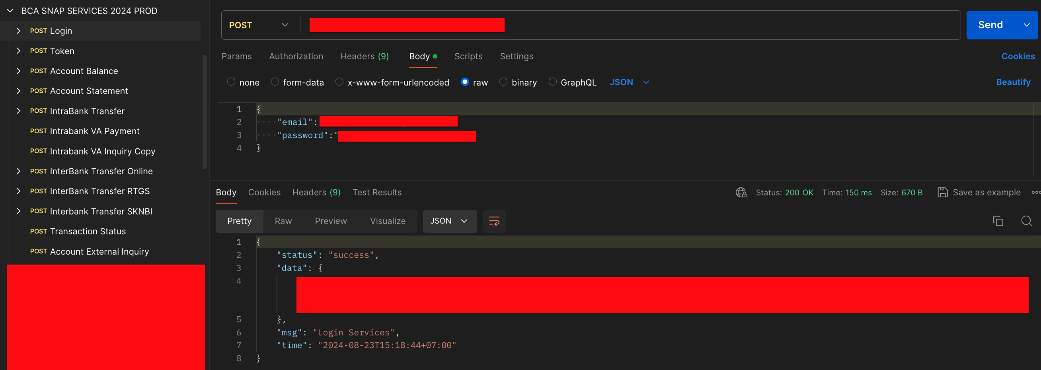Select the none body type radio
The width and height of the screenshot is (1041, 370).
coord(231,82)
